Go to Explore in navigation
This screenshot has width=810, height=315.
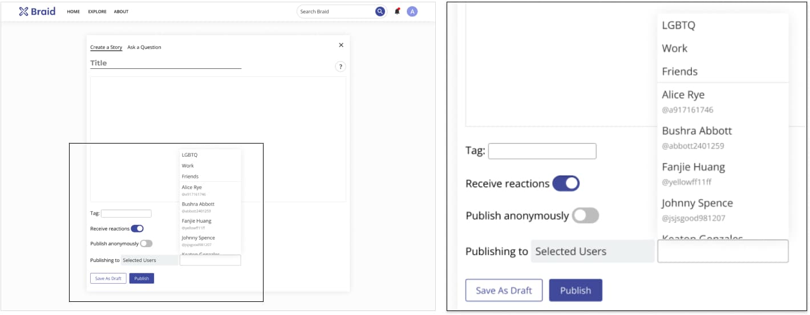pyautogui.click(x=97, y=11)
